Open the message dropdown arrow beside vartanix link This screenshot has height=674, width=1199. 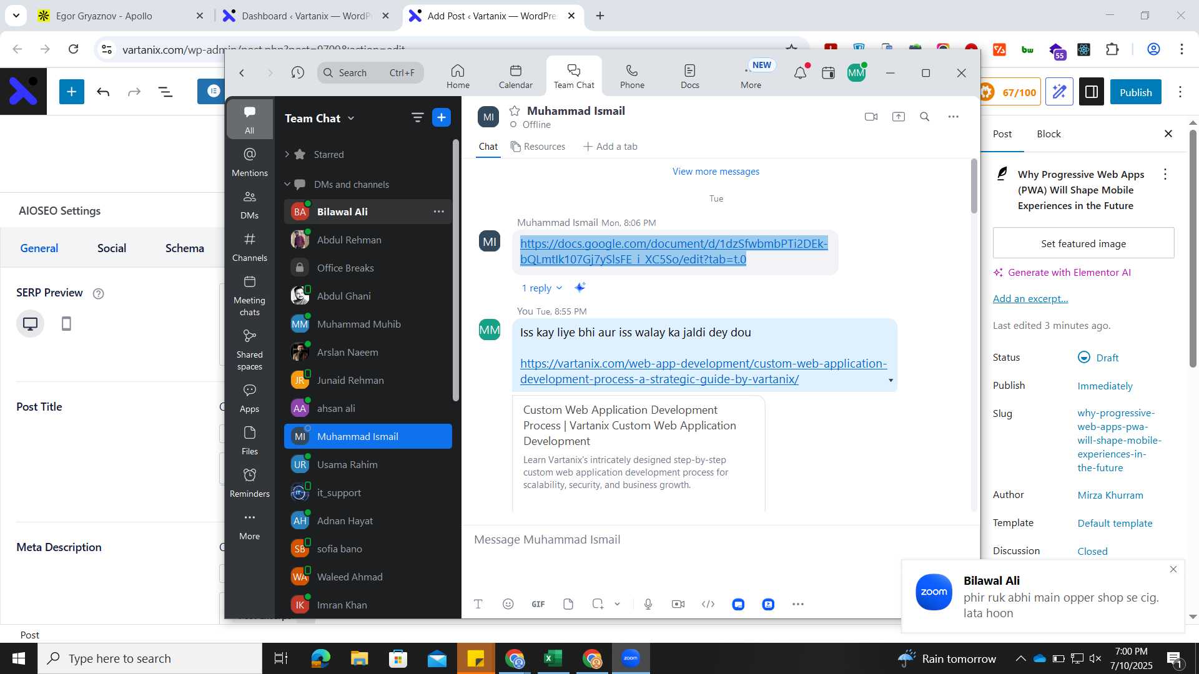pyautogui.click(x=891, y=380)
